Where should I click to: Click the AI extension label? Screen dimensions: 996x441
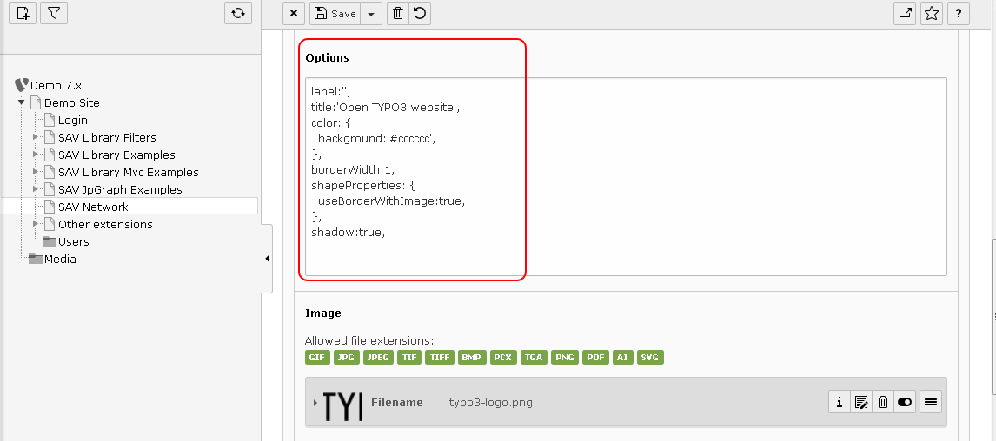coord(622,358)
